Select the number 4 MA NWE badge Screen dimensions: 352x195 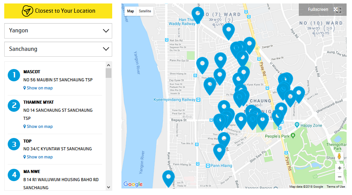(14, 175)
